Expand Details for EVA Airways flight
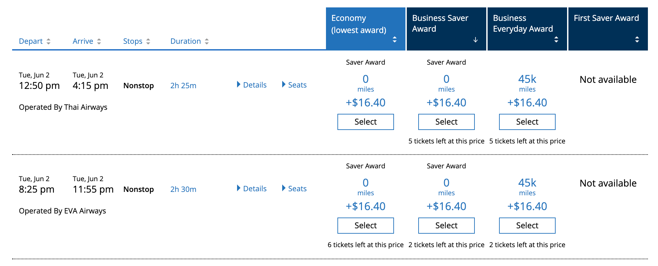The height and width of the screenshot is (266, 658). click(252, 189)
